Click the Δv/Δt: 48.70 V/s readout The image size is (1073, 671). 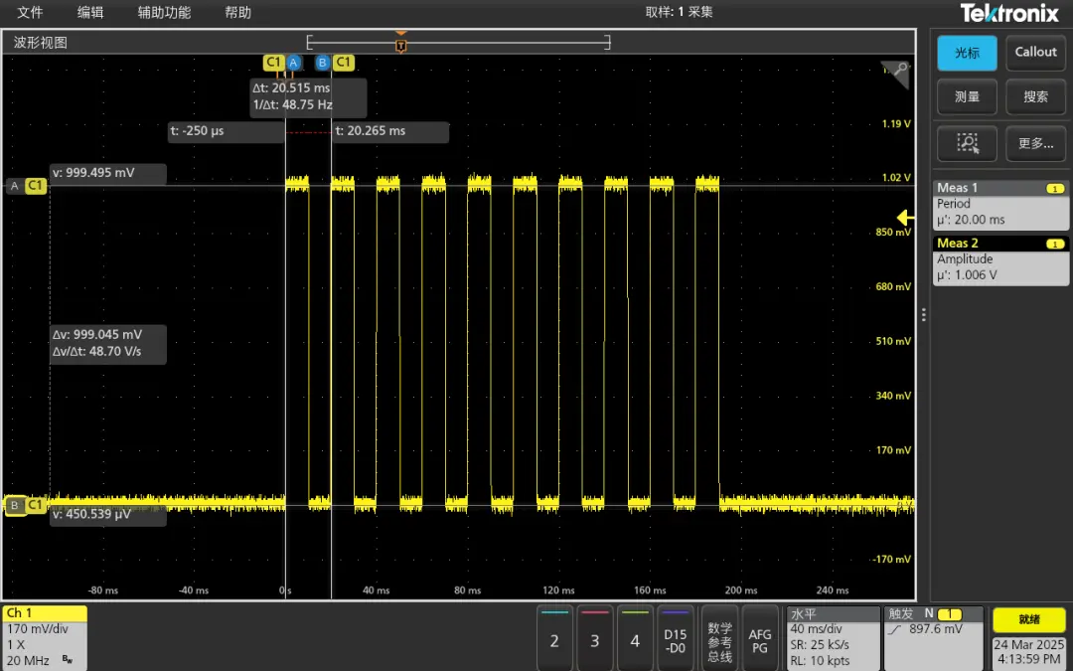(98, 352)
